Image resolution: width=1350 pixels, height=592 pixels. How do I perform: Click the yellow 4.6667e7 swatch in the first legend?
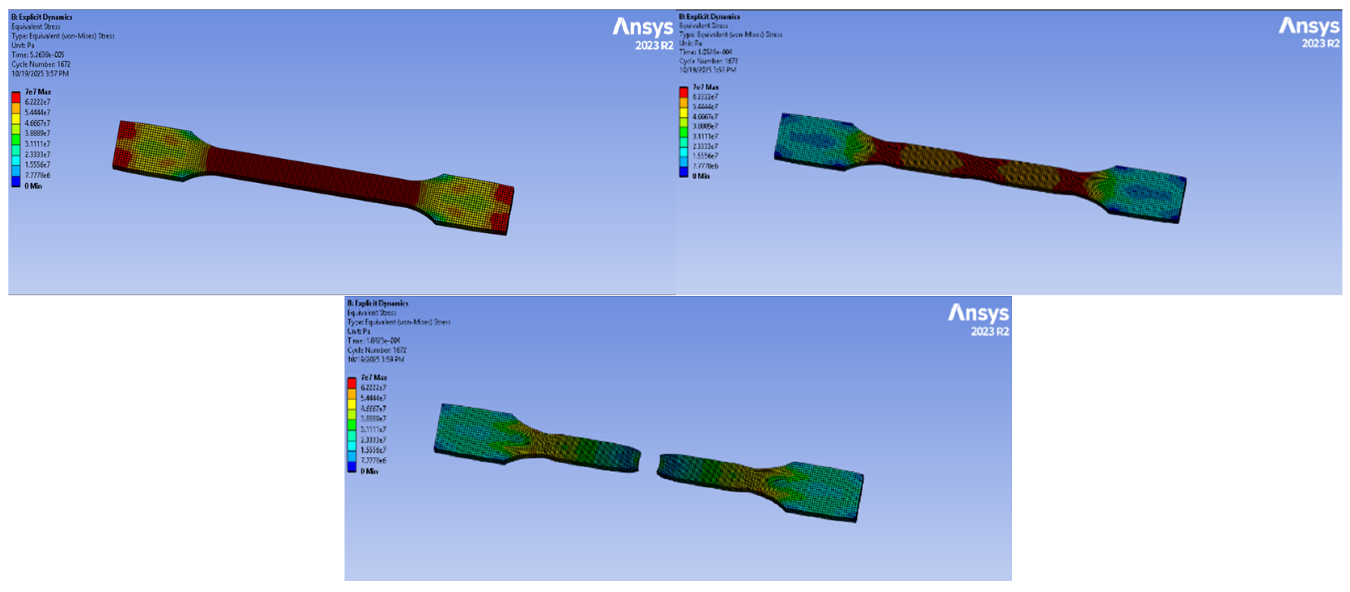[x=16, y=118]
